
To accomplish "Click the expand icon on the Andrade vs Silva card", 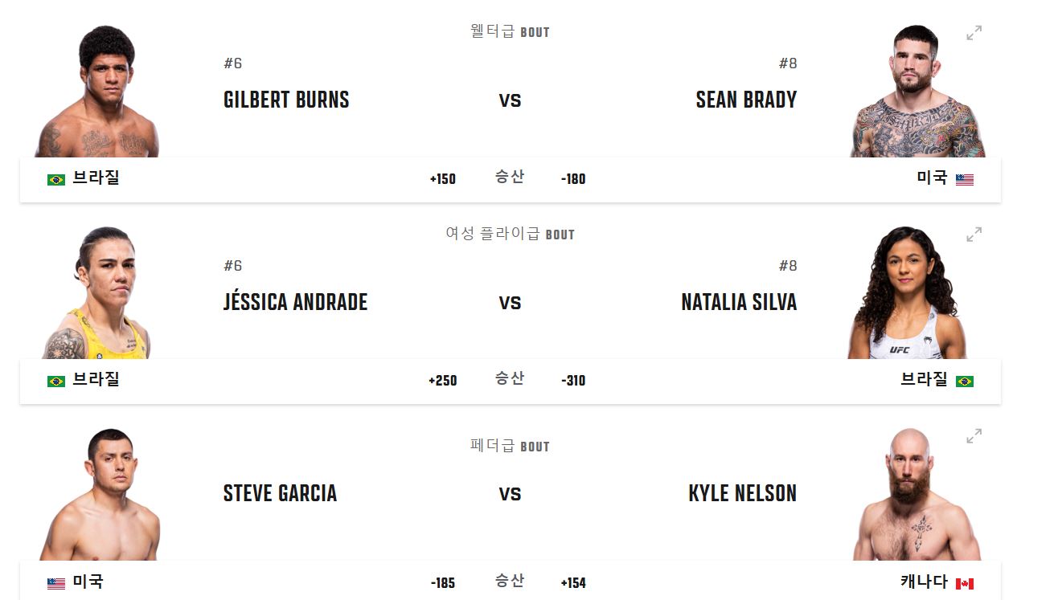I will [x=974, y=235].
